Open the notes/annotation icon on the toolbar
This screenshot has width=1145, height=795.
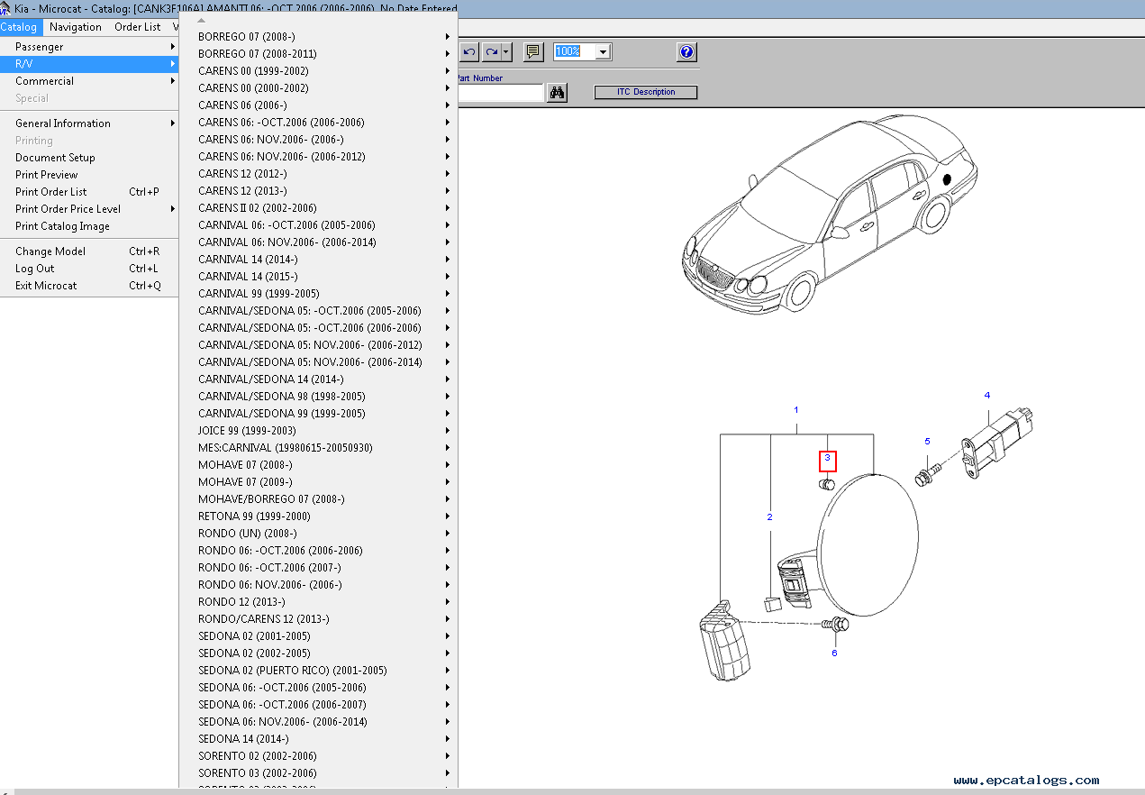click(532, 51)
